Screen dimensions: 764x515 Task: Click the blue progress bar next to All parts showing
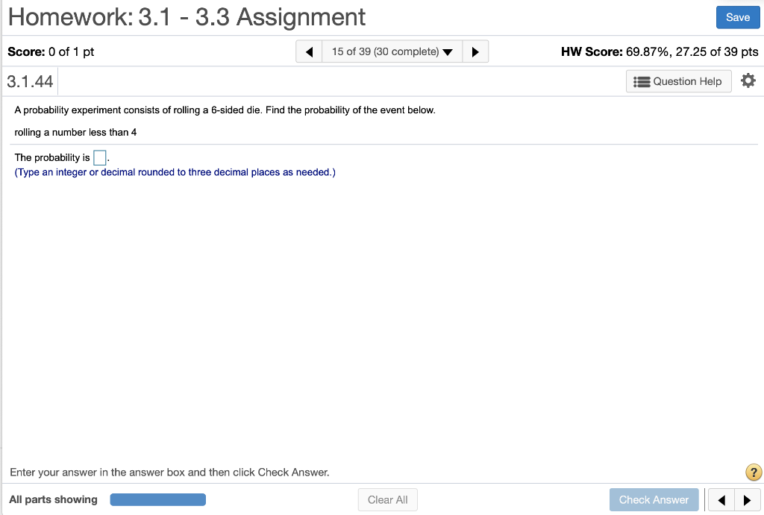tap(157, 499)
